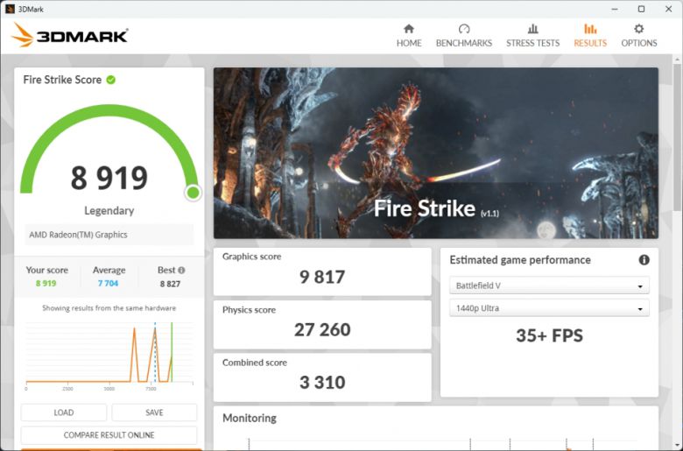This screenshot has height=451, width=683.
Task: Switch to the BENCHMARKS tab label
Action: [x=464, y=43]
